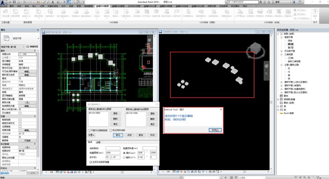This screenshot has width=329, height=179.
Task: Click the 风管转化 ribbon icon
Action: pos(260,13)
